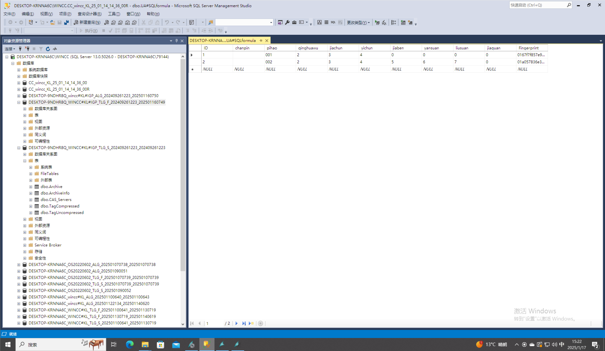Click the Execute SQL run icon
Image resolution: width=605 pixels, height=351 pixels.
point(377,22)
